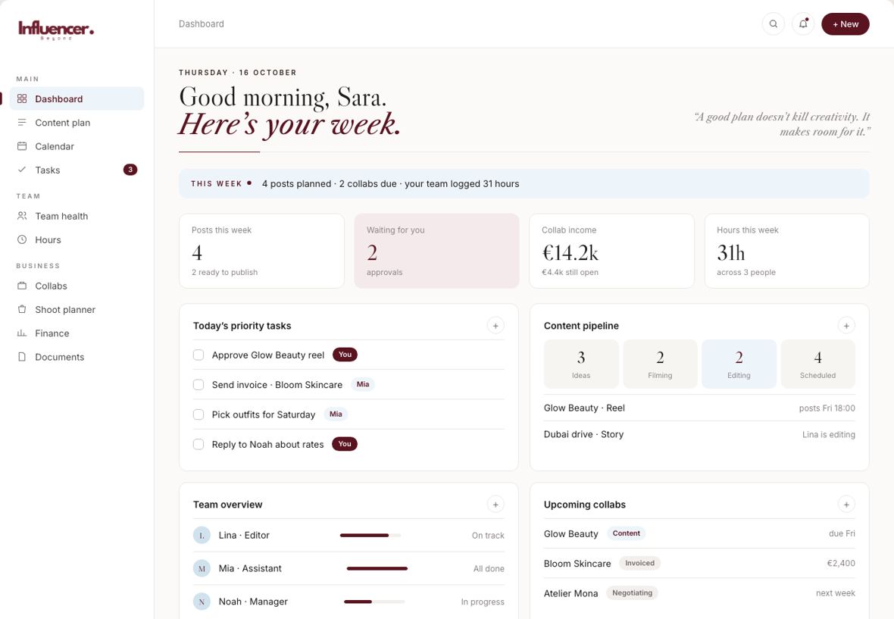Navigate to Shoot planner

click(77, 309)
